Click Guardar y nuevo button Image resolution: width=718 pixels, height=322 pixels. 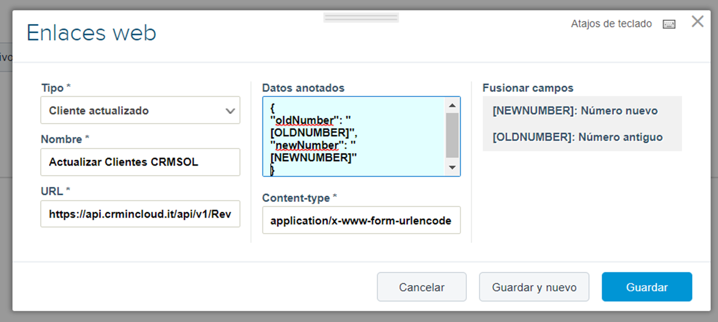(x=534, y=287)
